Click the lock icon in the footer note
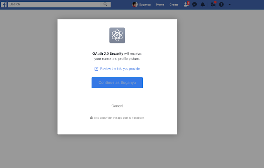The height and width of the screenshot is (168, 264). coord(92,118)
